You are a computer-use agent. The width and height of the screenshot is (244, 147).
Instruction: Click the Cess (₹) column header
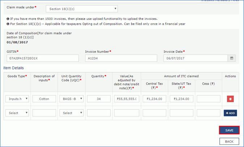209,84
